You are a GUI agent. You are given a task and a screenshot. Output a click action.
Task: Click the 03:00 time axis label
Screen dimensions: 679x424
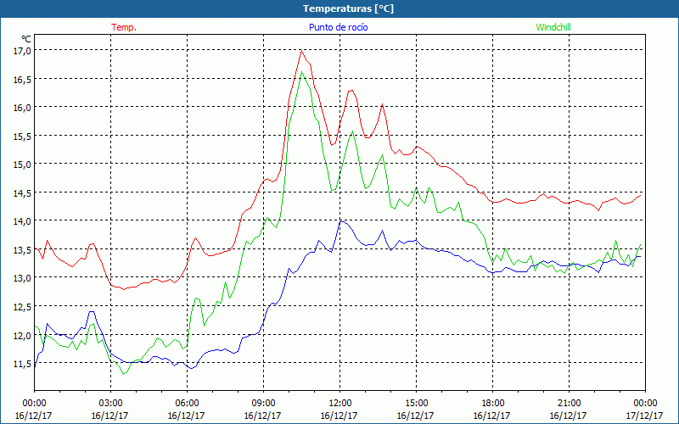tap(110, 403)
